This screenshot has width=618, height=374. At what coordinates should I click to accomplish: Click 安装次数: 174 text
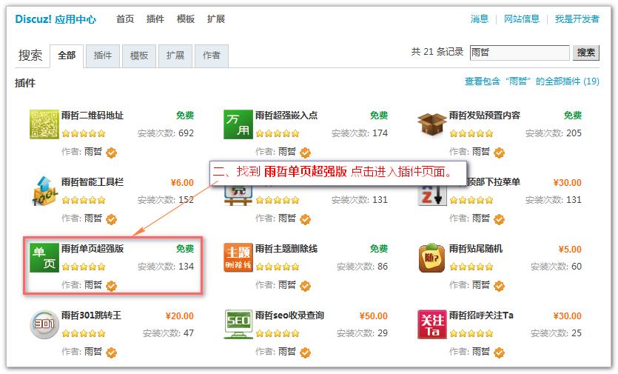tap(360, 133)
